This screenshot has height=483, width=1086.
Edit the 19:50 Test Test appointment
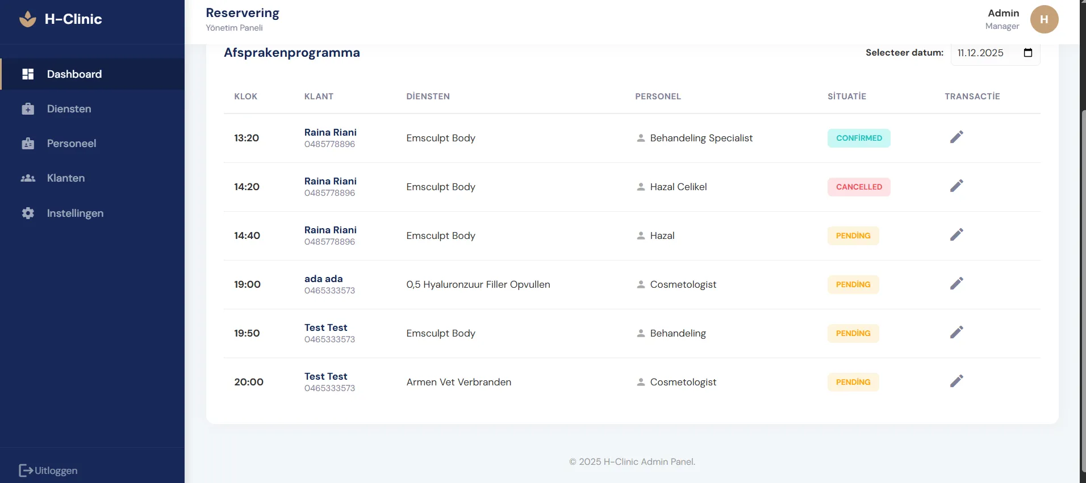pyautogui.click(x=956, y=332)
